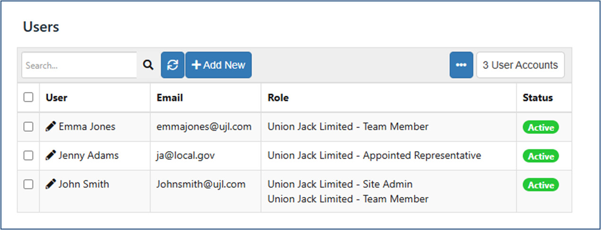This screenshot has height=230, width=601.
Task: Open the three-dots more options button
Action: (x=461, y=65)
